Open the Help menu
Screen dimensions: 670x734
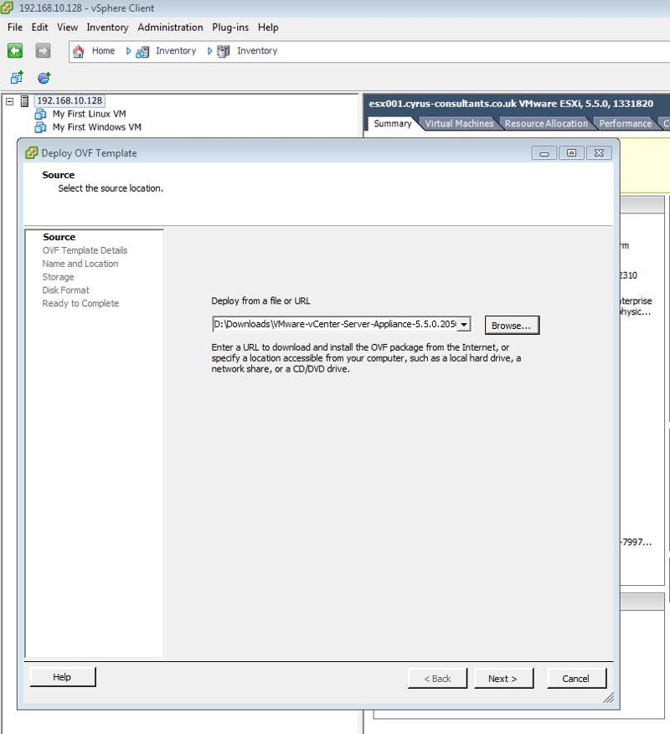tap(268, 28)
